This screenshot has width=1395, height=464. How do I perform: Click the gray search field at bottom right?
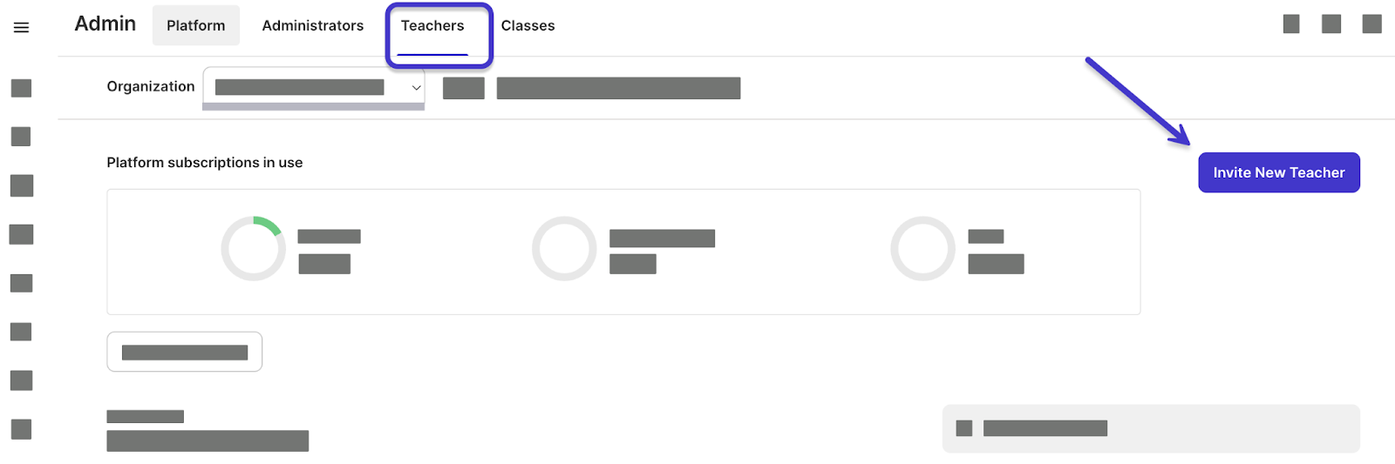[x=1150, y=428]
